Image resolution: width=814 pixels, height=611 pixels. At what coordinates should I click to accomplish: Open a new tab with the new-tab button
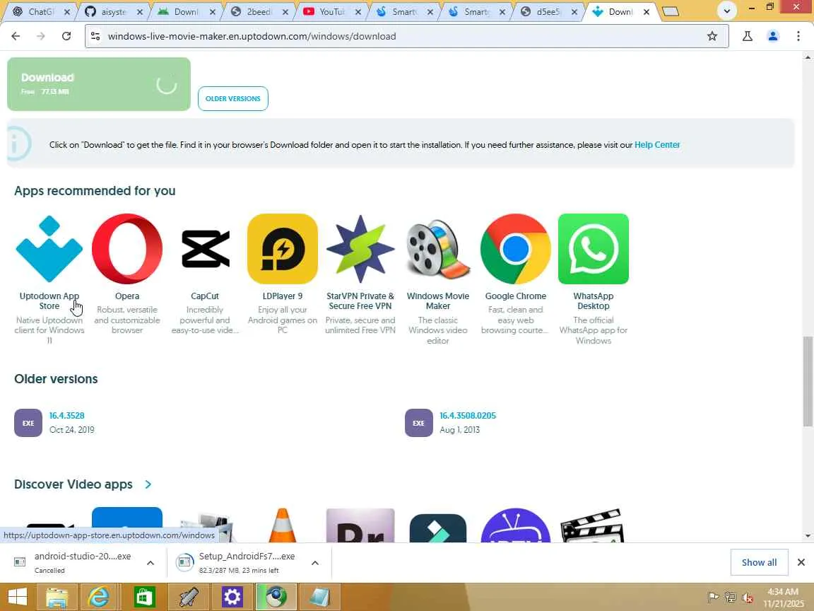pos(671,11)
